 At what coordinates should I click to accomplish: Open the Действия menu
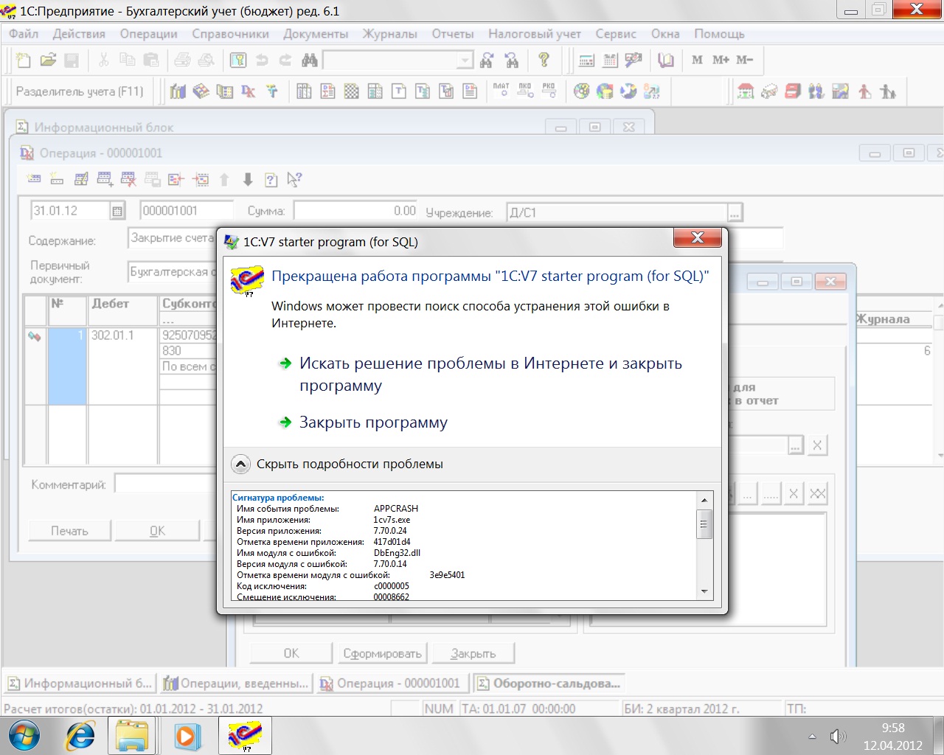tap(79, 34)
